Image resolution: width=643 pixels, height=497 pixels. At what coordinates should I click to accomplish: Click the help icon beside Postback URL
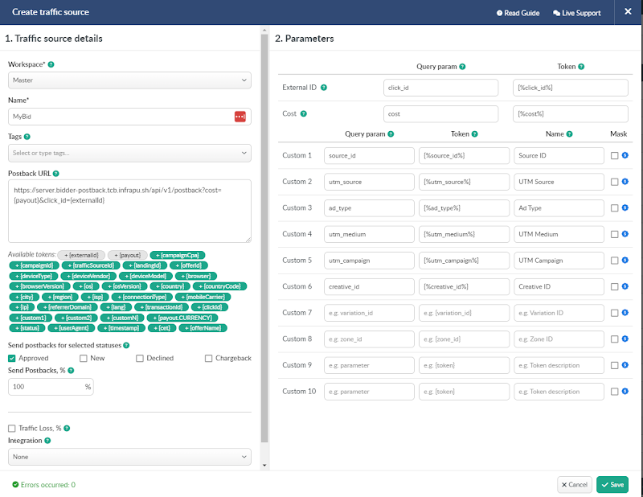(56, 174)
